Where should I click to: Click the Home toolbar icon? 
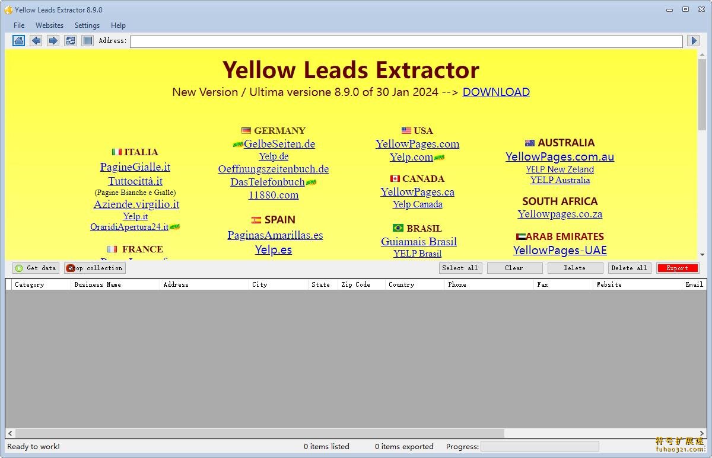tap(19, 40)
